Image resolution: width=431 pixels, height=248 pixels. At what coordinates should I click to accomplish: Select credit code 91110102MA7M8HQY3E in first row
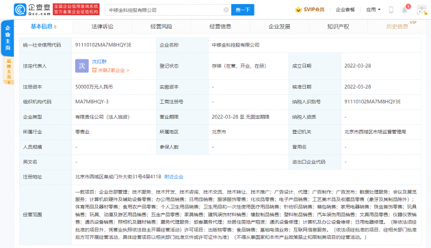pyautogui.click(x=103, y=45)
